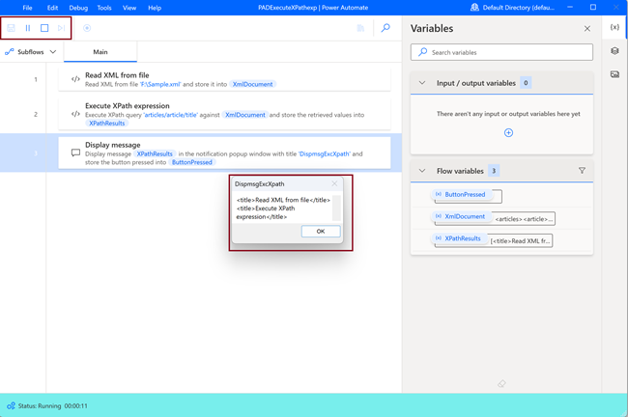
Task: Pause the running flow
Action: [x=28, y=28]
